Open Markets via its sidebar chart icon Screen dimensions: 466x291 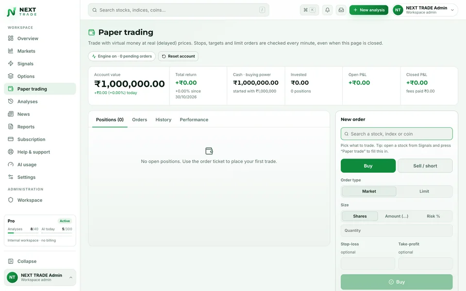tap(11, 51)
